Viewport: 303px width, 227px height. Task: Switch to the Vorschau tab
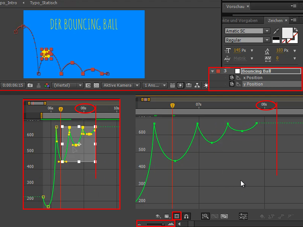[235, 6]
